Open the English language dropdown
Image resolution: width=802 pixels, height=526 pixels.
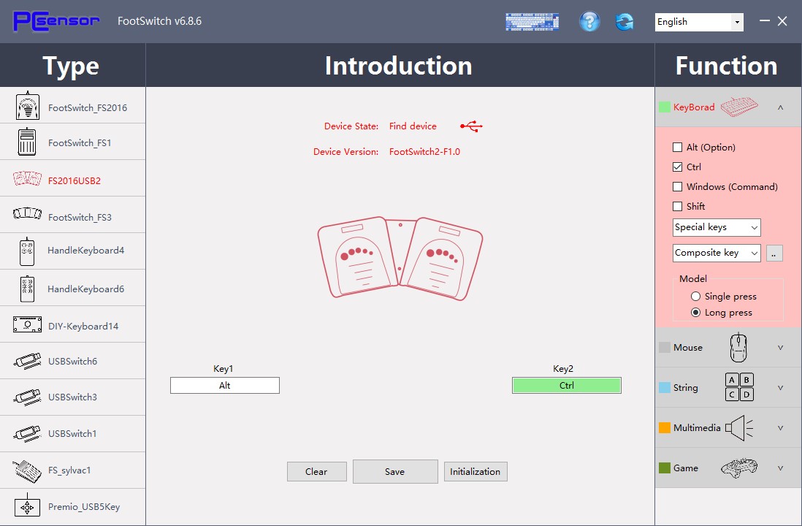point(699,22)
